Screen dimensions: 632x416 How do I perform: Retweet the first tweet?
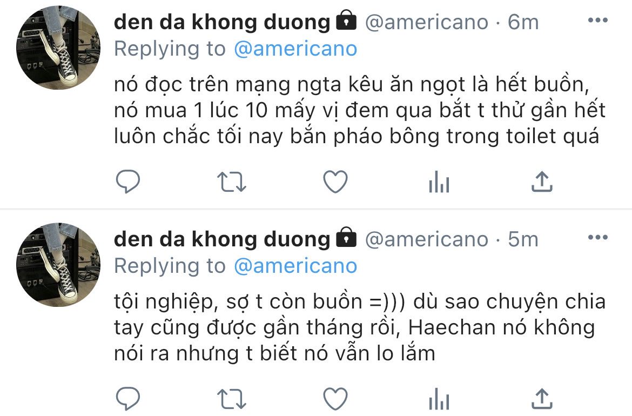coord(231,182)
